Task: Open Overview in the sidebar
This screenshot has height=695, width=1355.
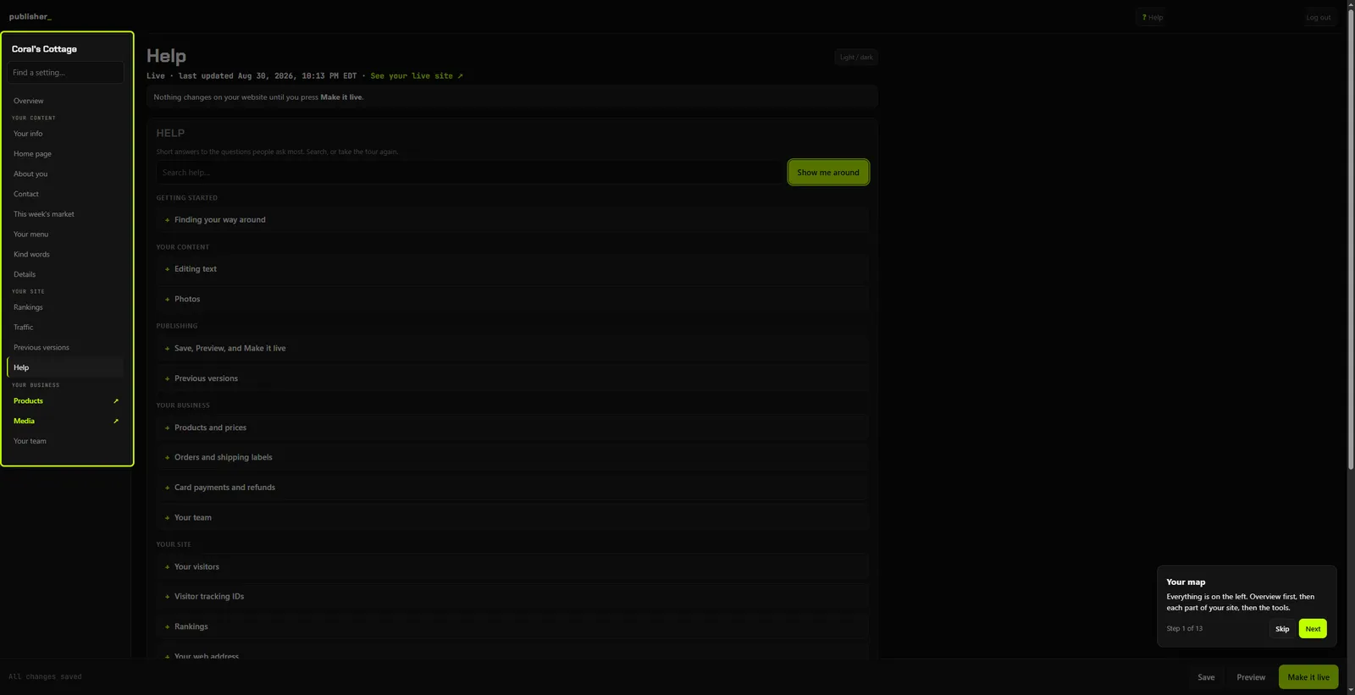Action: point(65,101)
